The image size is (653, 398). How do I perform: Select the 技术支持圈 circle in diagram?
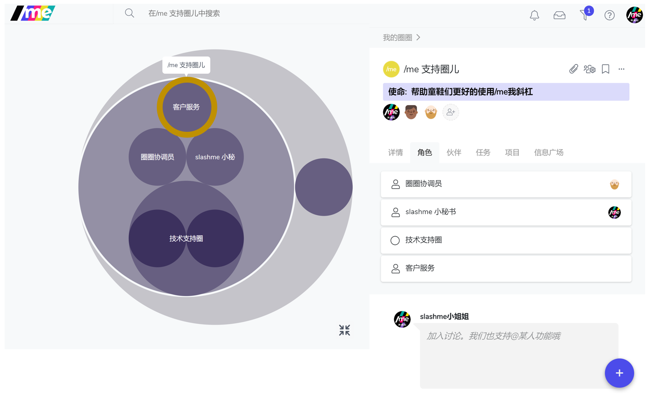coord(186,239)
